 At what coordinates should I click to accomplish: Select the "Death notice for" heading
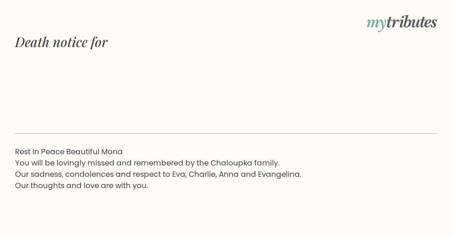[61, 42]
